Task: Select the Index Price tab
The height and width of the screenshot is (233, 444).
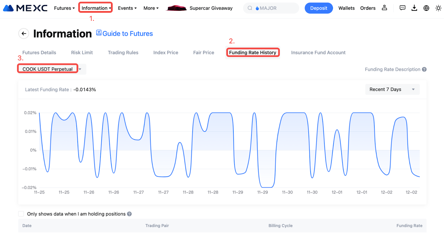Action: coord(166,52)
